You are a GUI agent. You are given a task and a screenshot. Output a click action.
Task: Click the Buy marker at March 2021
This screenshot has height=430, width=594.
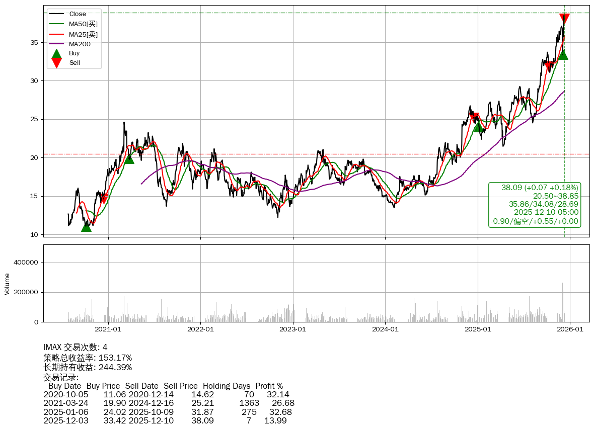click(x=129, y=159)
